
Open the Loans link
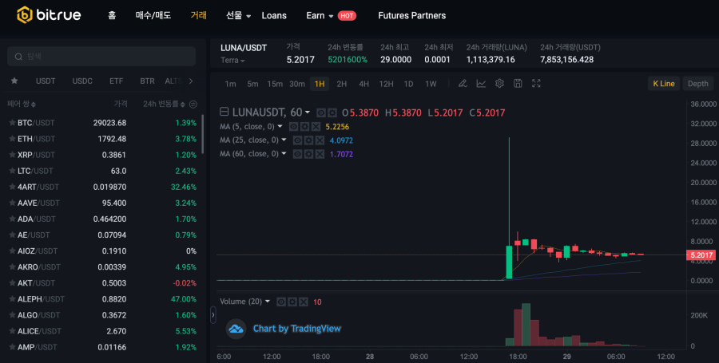point(274,16)
